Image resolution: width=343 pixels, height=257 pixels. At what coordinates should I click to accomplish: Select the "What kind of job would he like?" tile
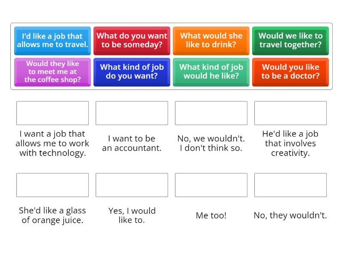[x=211, y=72]
